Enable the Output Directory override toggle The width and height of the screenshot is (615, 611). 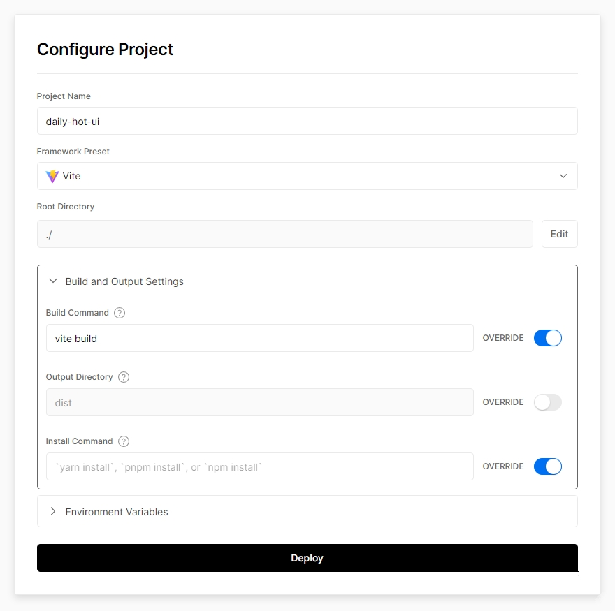coord(547,402)
